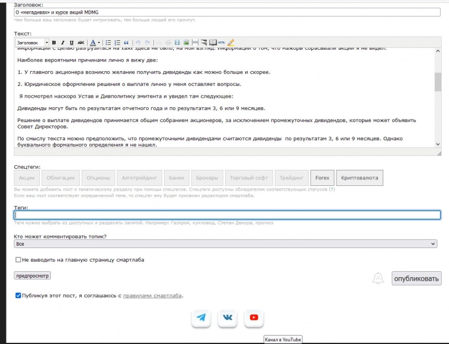The width and height of the screenshot is (449, 344).
Task: Click the editor resize handle corner
Action: (x=440, y=154)
